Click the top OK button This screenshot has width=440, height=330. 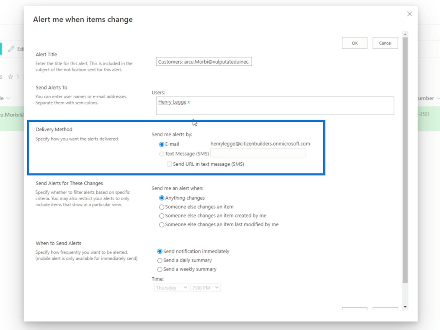tap(355, 43)
